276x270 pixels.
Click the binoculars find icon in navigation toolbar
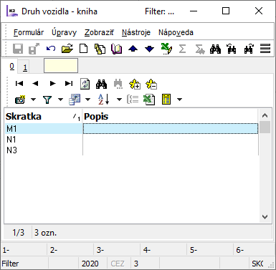tap(101, 84)
